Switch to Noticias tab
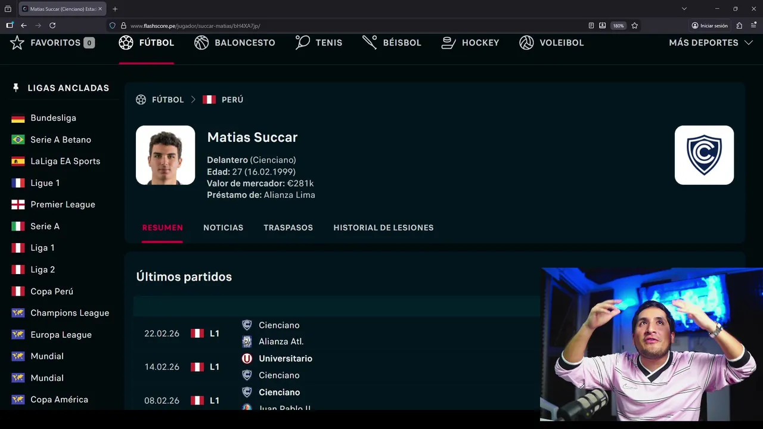Viewport: 763px width, 429px height. 223,228
